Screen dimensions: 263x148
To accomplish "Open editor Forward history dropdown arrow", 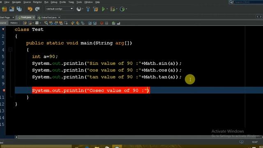I will (x=40, y=23).
